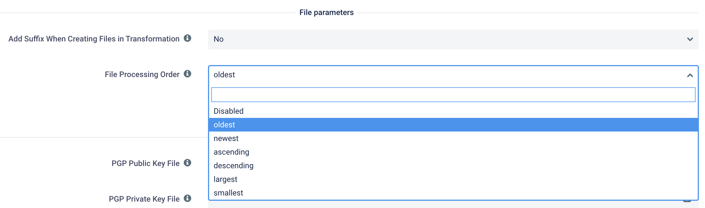The height and width of the screenshot is (208, 705).
Task: Click info icon beside Add Suffix When Creating Files
Action: coord(187,38)
